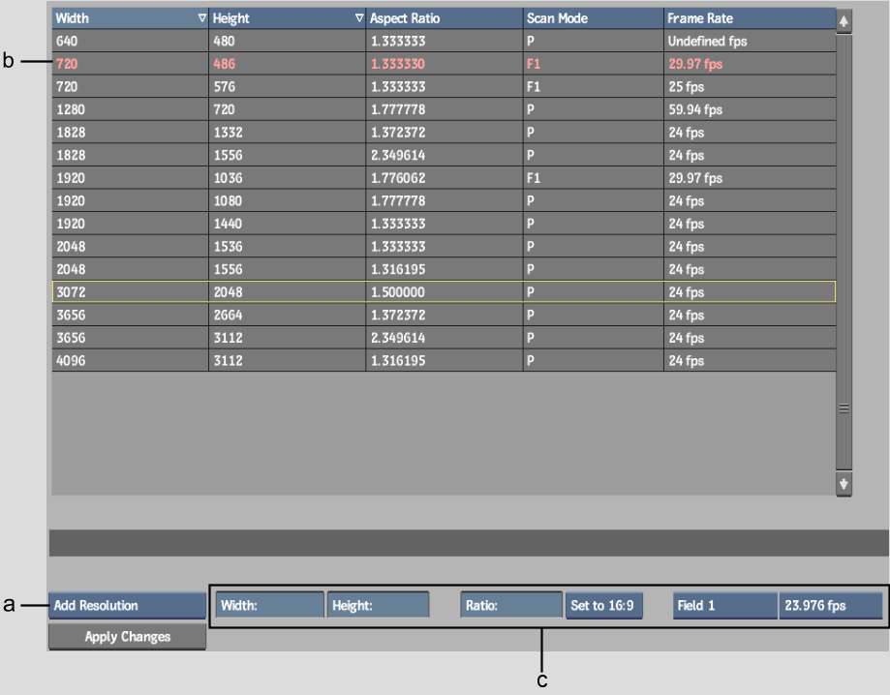Image resolution: width=890 pixels, height=695 pixels.
Task: Click the Frame Rate column header
Action: (749, 18)
